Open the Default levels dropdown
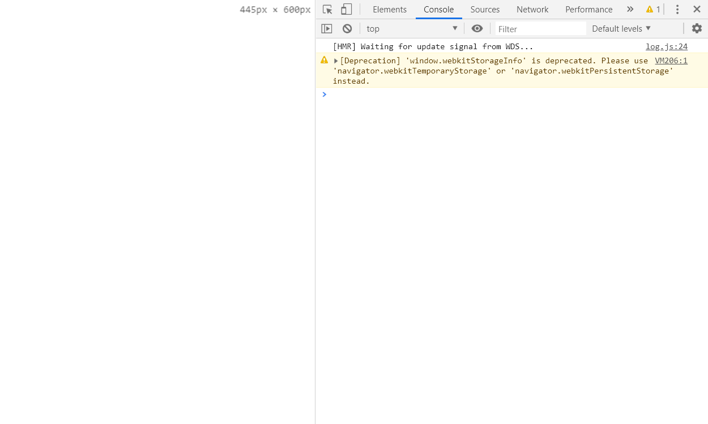 click(x=621, y=28)
